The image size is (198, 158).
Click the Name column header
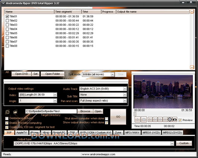(x=29, y=12)
